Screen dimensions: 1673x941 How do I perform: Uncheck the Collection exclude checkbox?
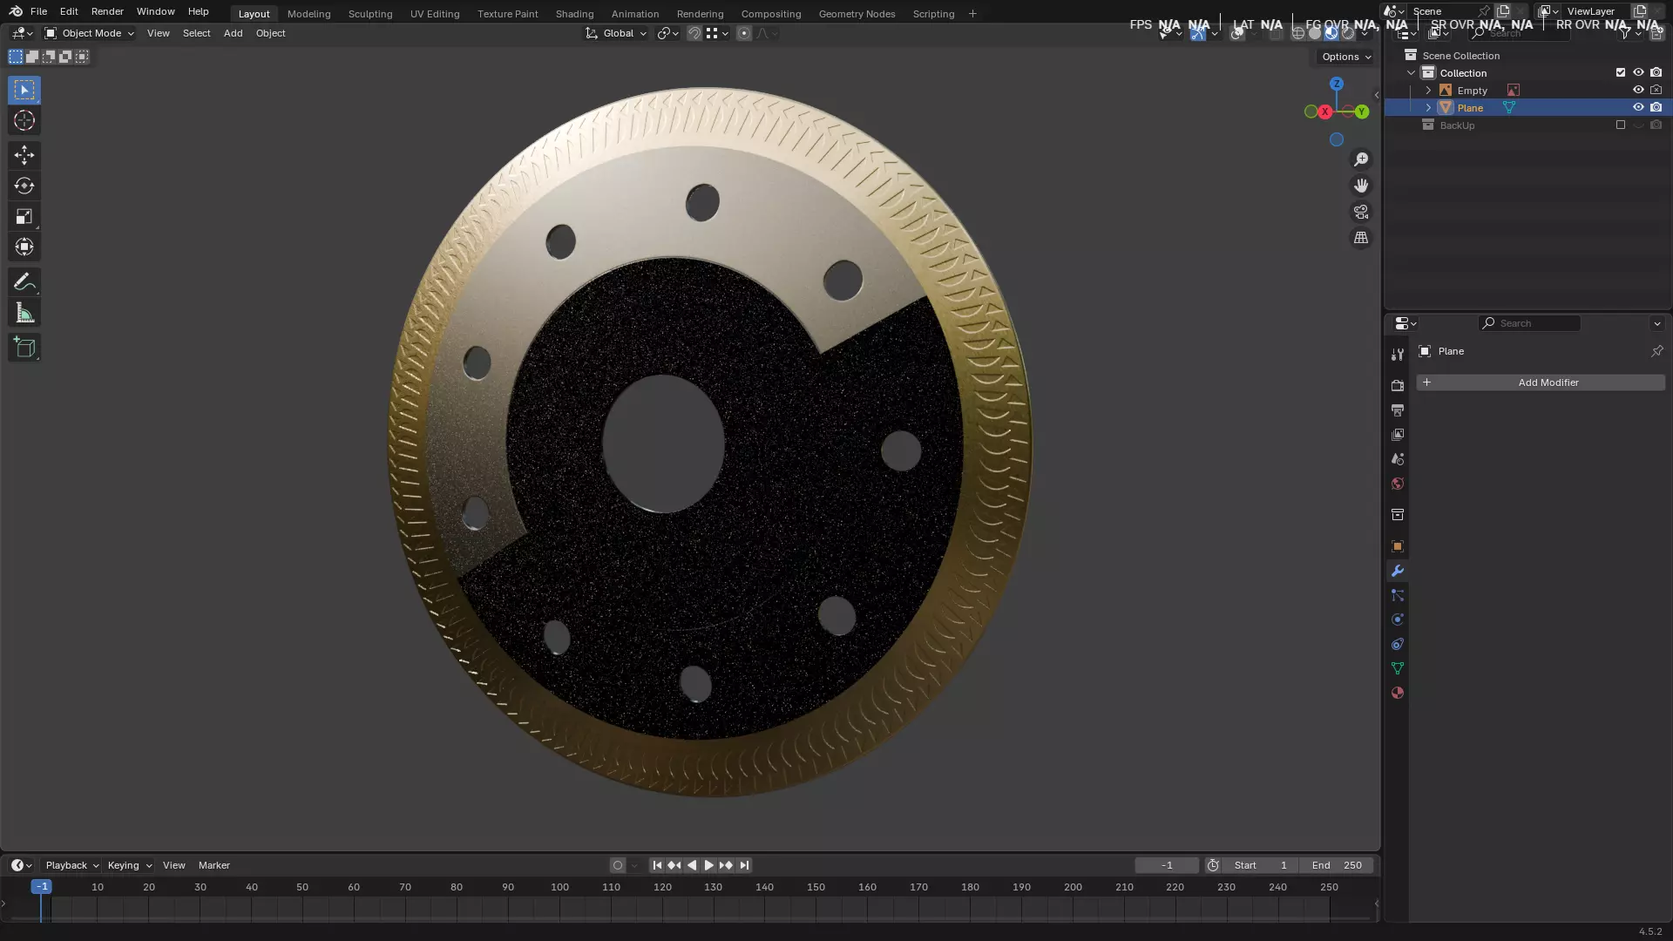1621,72
